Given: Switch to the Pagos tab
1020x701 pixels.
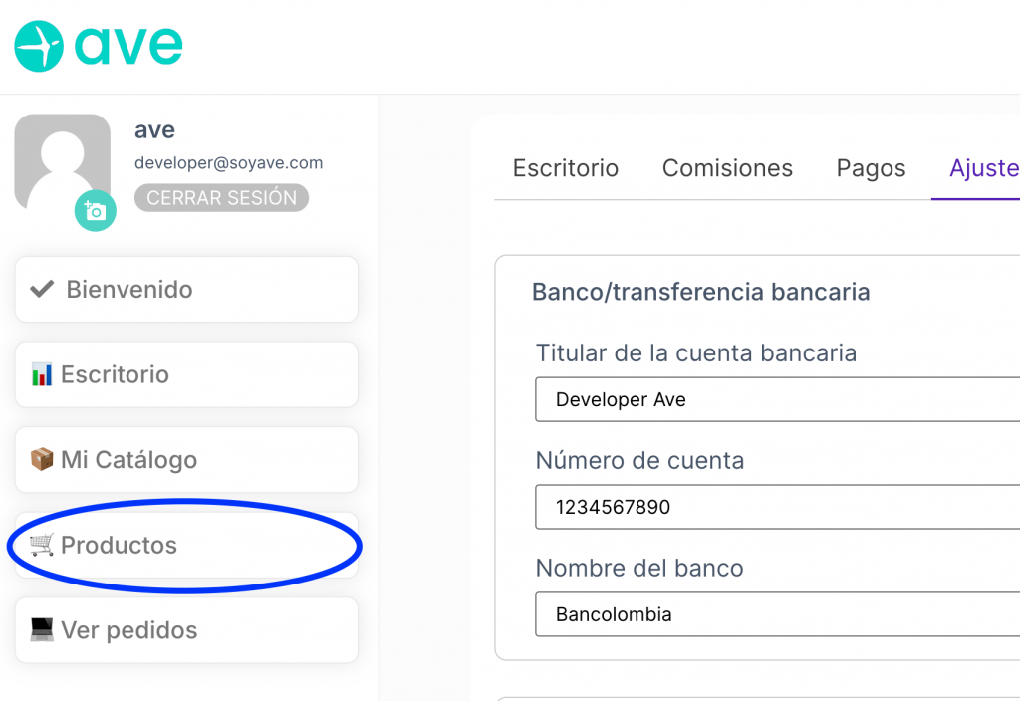Looking at the screenshot, I should (871, 168).
